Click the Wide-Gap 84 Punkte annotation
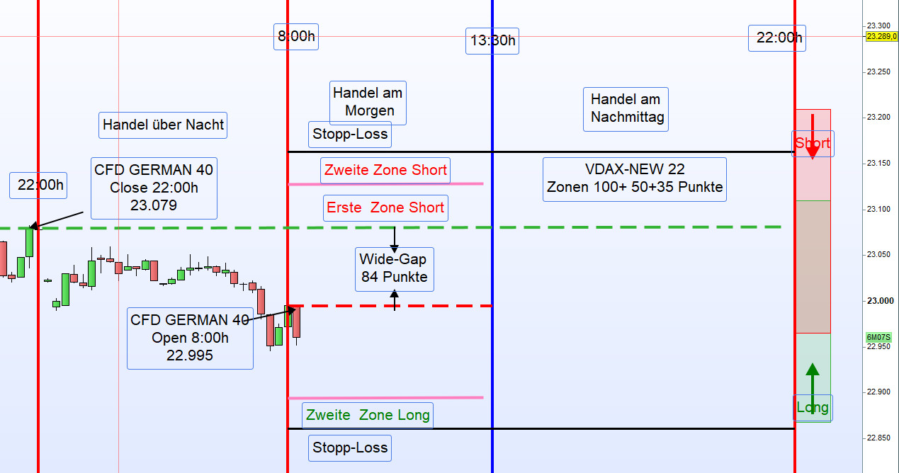The height and width of the screenshot is (473, 899). [395, 269]
